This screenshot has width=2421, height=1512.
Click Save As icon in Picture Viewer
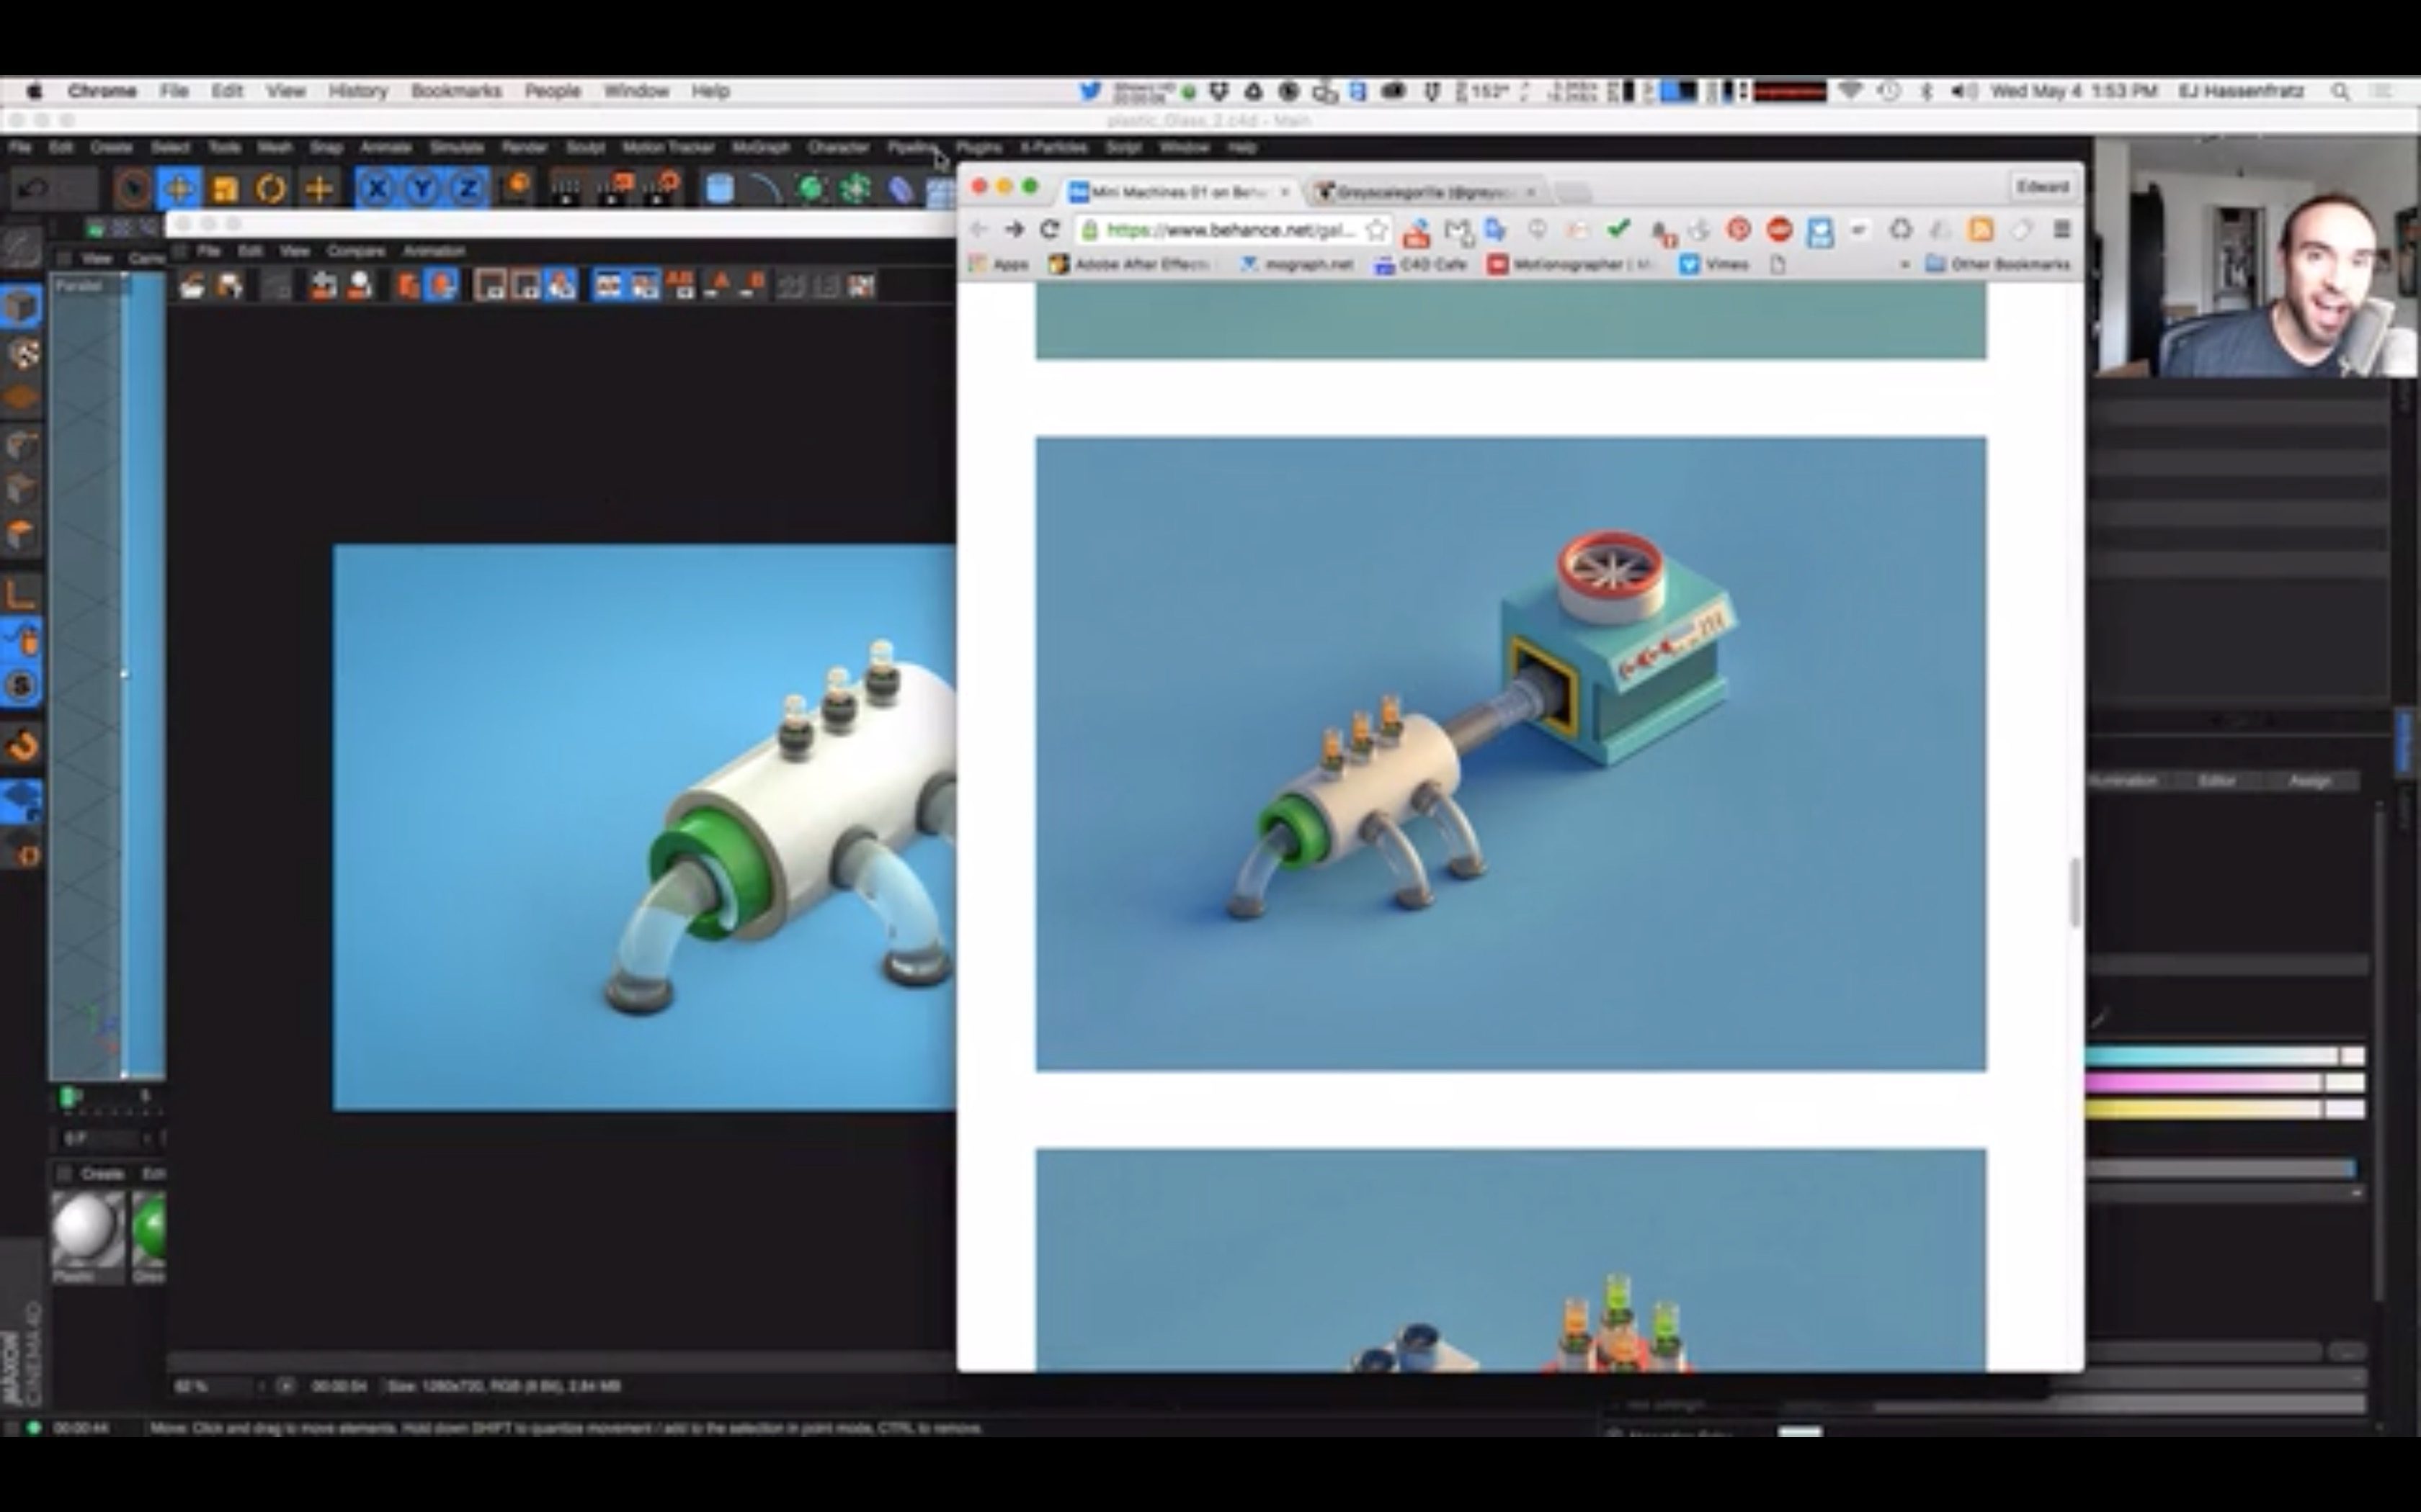[x=230, y=286]
